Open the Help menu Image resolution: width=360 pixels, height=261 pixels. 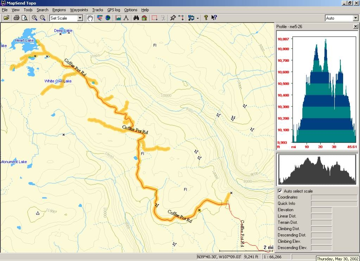(x=145, y=10)
